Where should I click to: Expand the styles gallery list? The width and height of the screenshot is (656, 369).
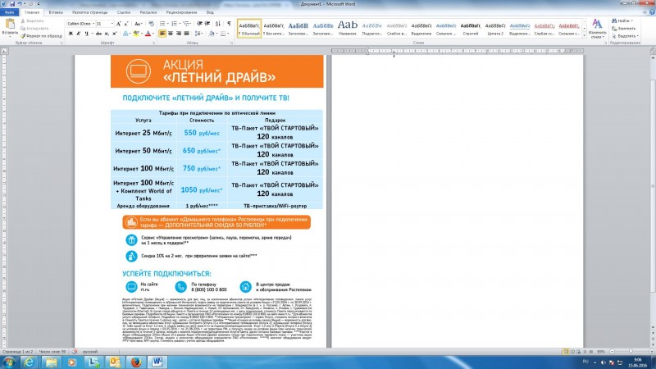coord(582,37)
